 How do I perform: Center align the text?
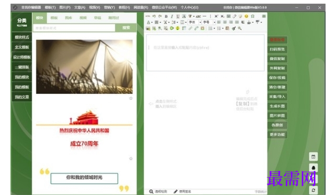click(225, 22)
